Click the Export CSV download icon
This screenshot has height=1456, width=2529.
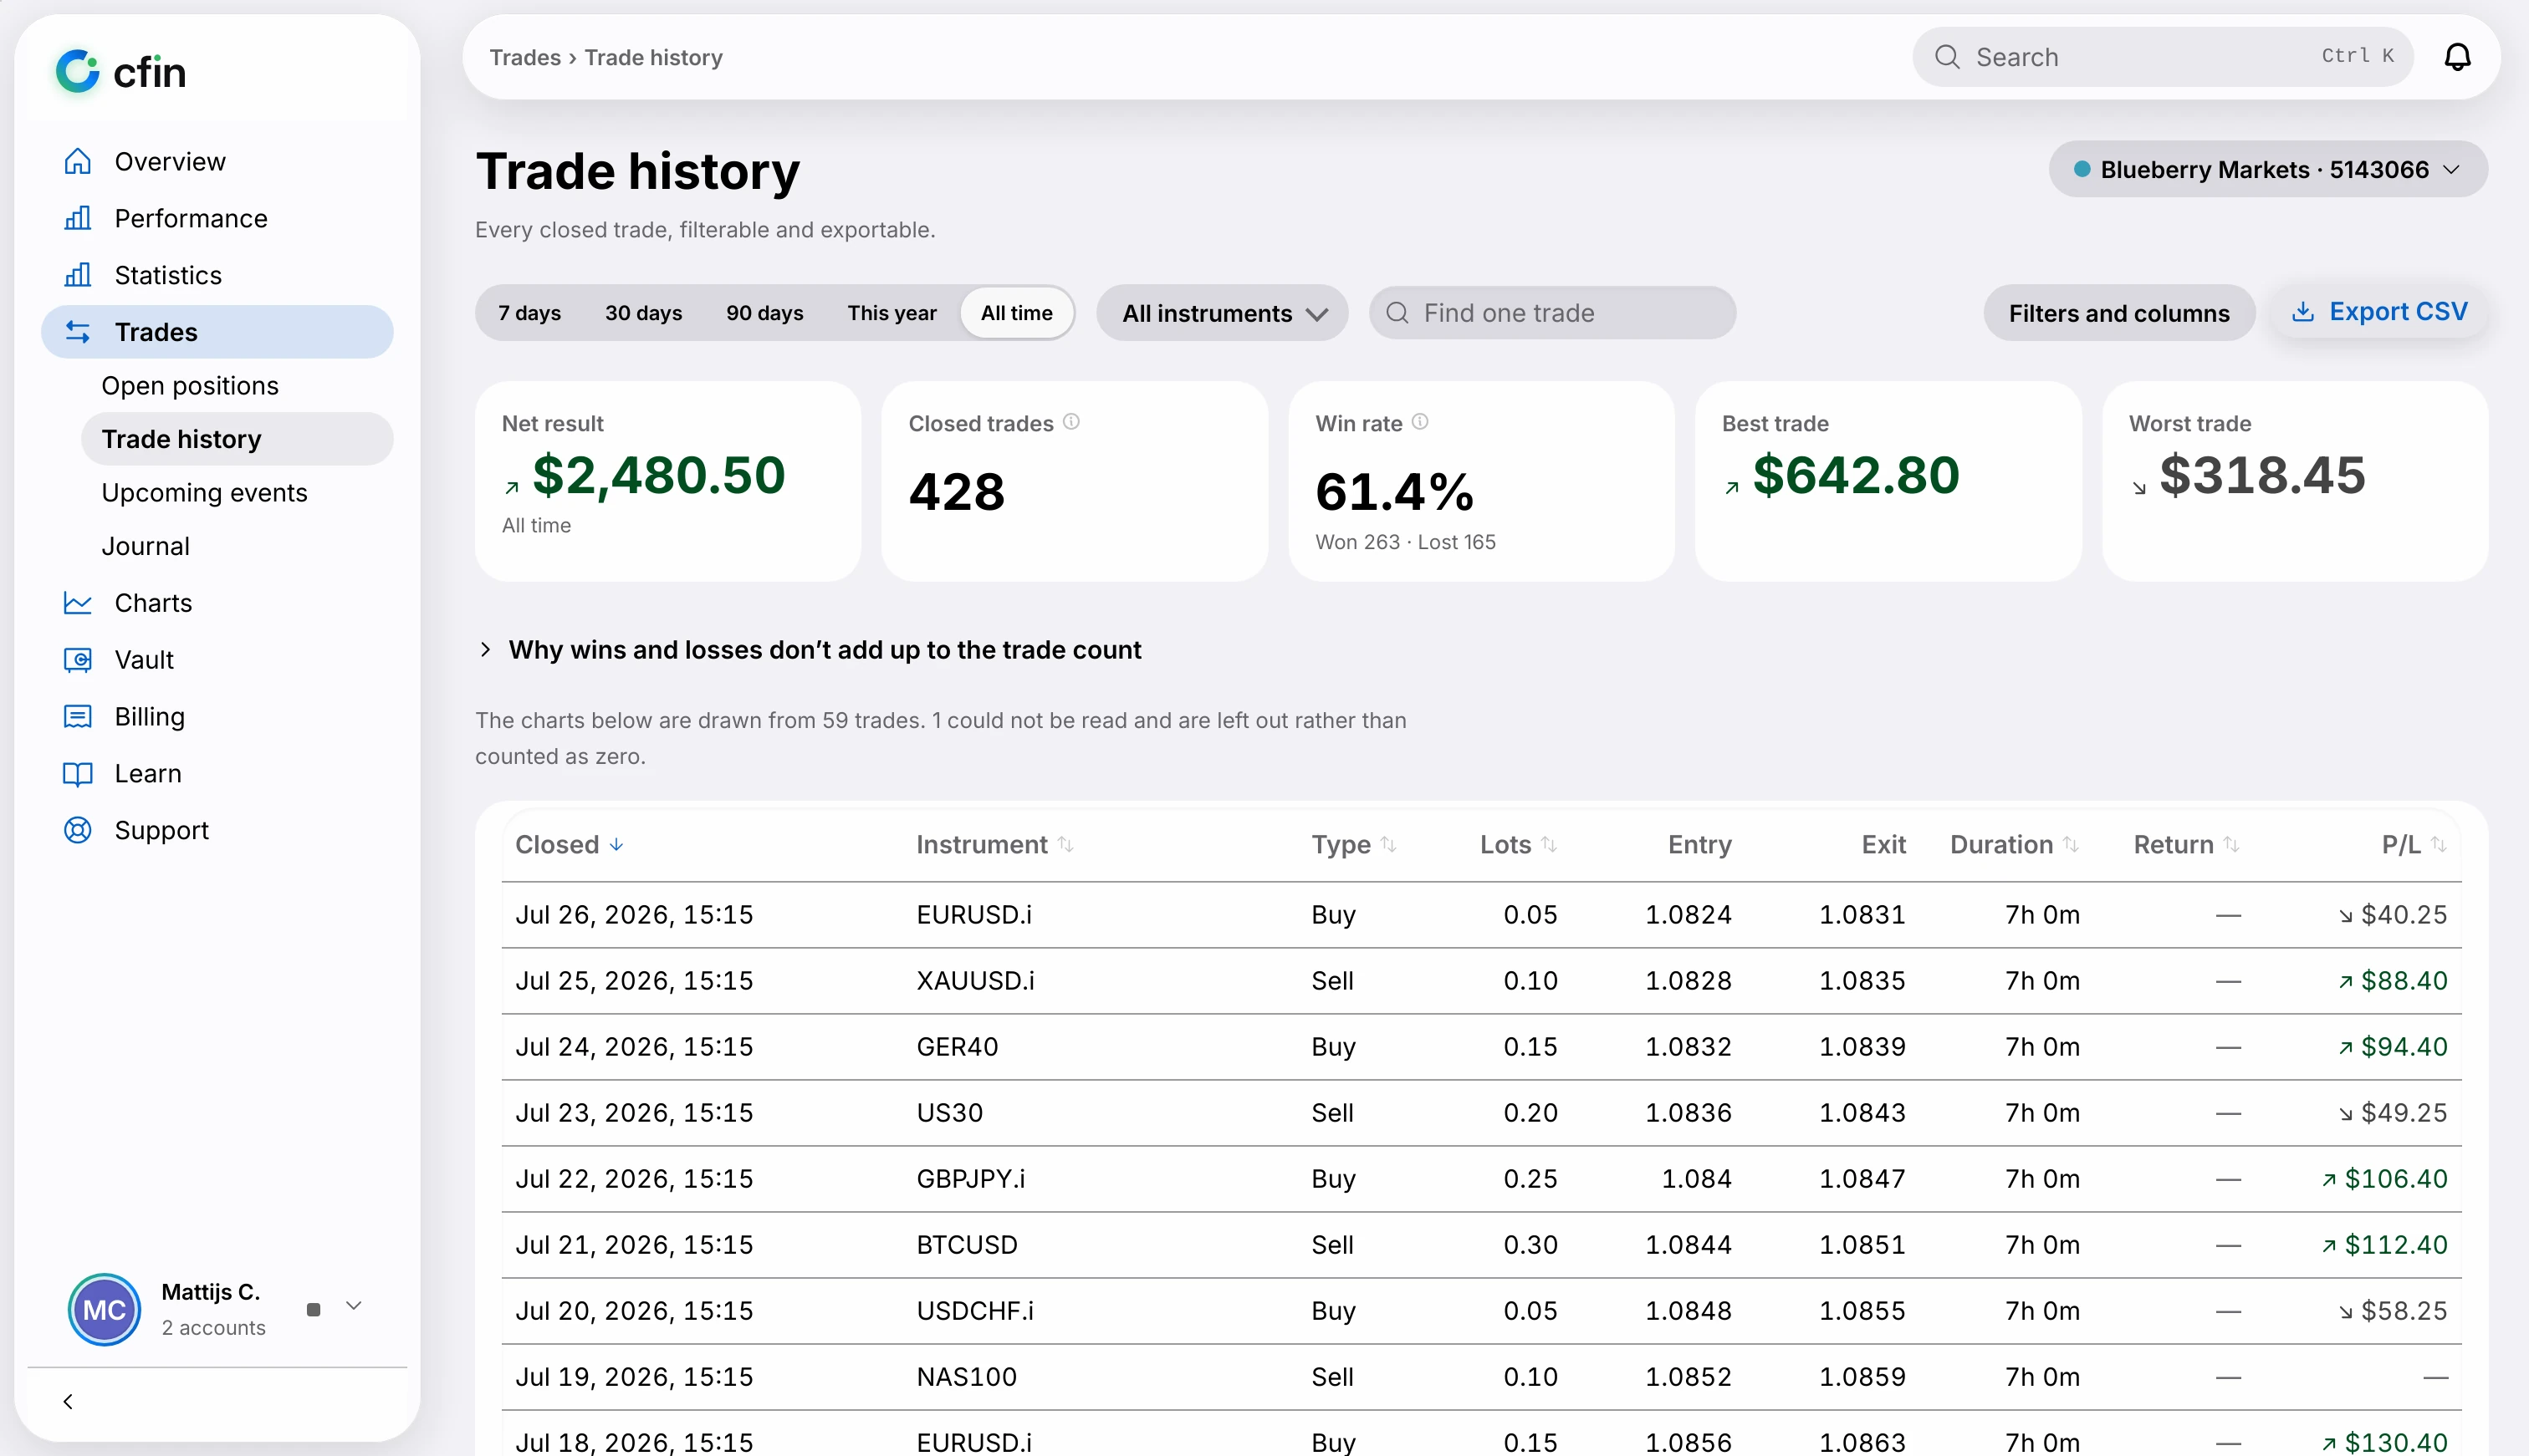click(x=2302, y=312)
